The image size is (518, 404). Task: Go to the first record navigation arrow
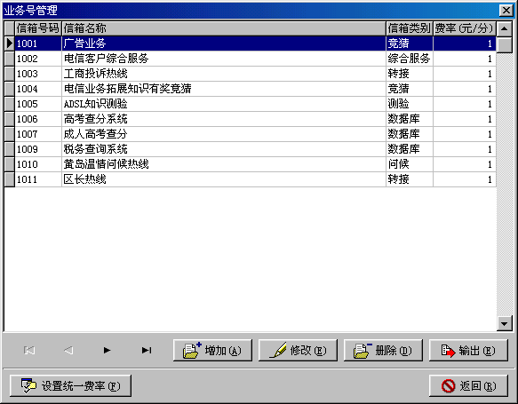[x=29, y=350]
